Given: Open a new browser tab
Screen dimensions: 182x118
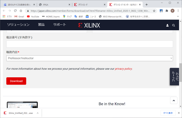Looking at the screenshot, I should (x=146, y=5).
